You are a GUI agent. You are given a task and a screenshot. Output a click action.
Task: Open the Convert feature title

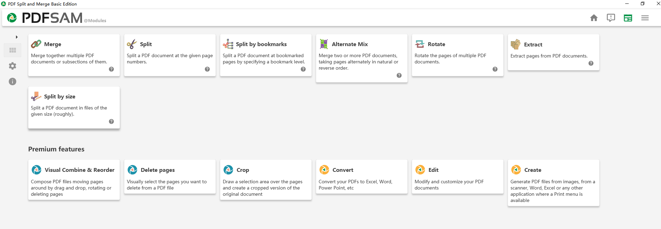343,170
